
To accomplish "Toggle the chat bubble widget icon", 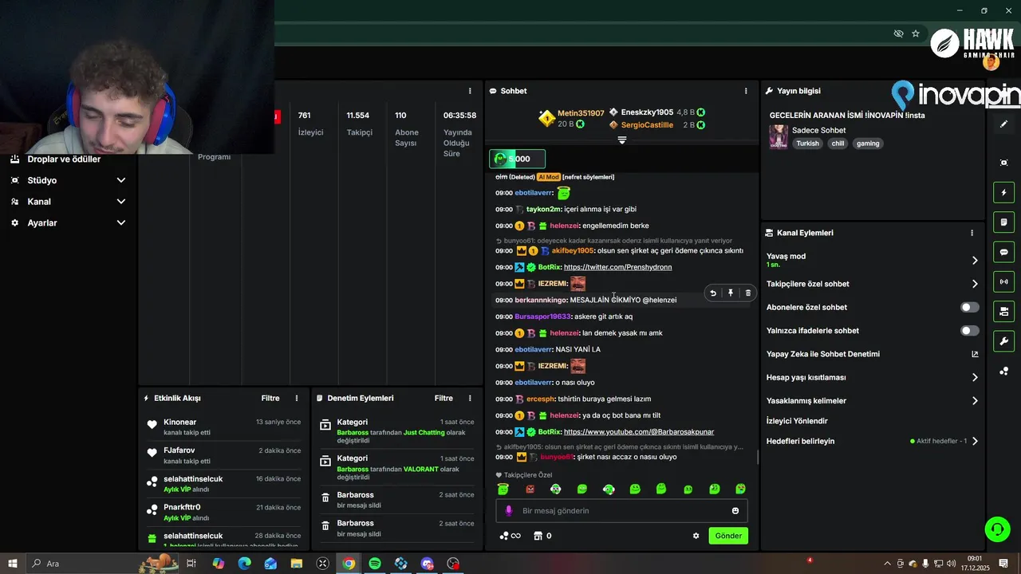I will tap(1003, 252).
